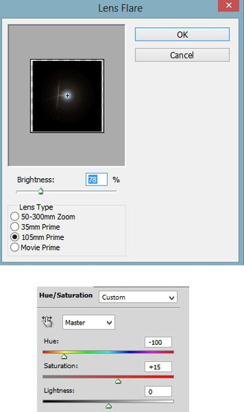Click the Lightness slider handle
The height and width of the screenshot is (412, 244).
click(x=108, y=406)
